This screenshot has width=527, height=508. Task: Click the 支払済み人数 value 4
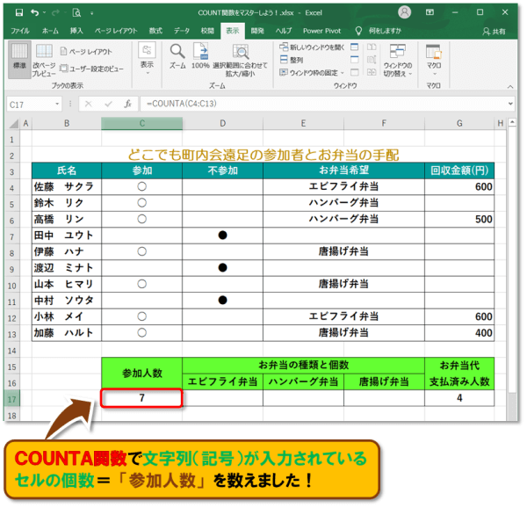click(x=459, y=398)
